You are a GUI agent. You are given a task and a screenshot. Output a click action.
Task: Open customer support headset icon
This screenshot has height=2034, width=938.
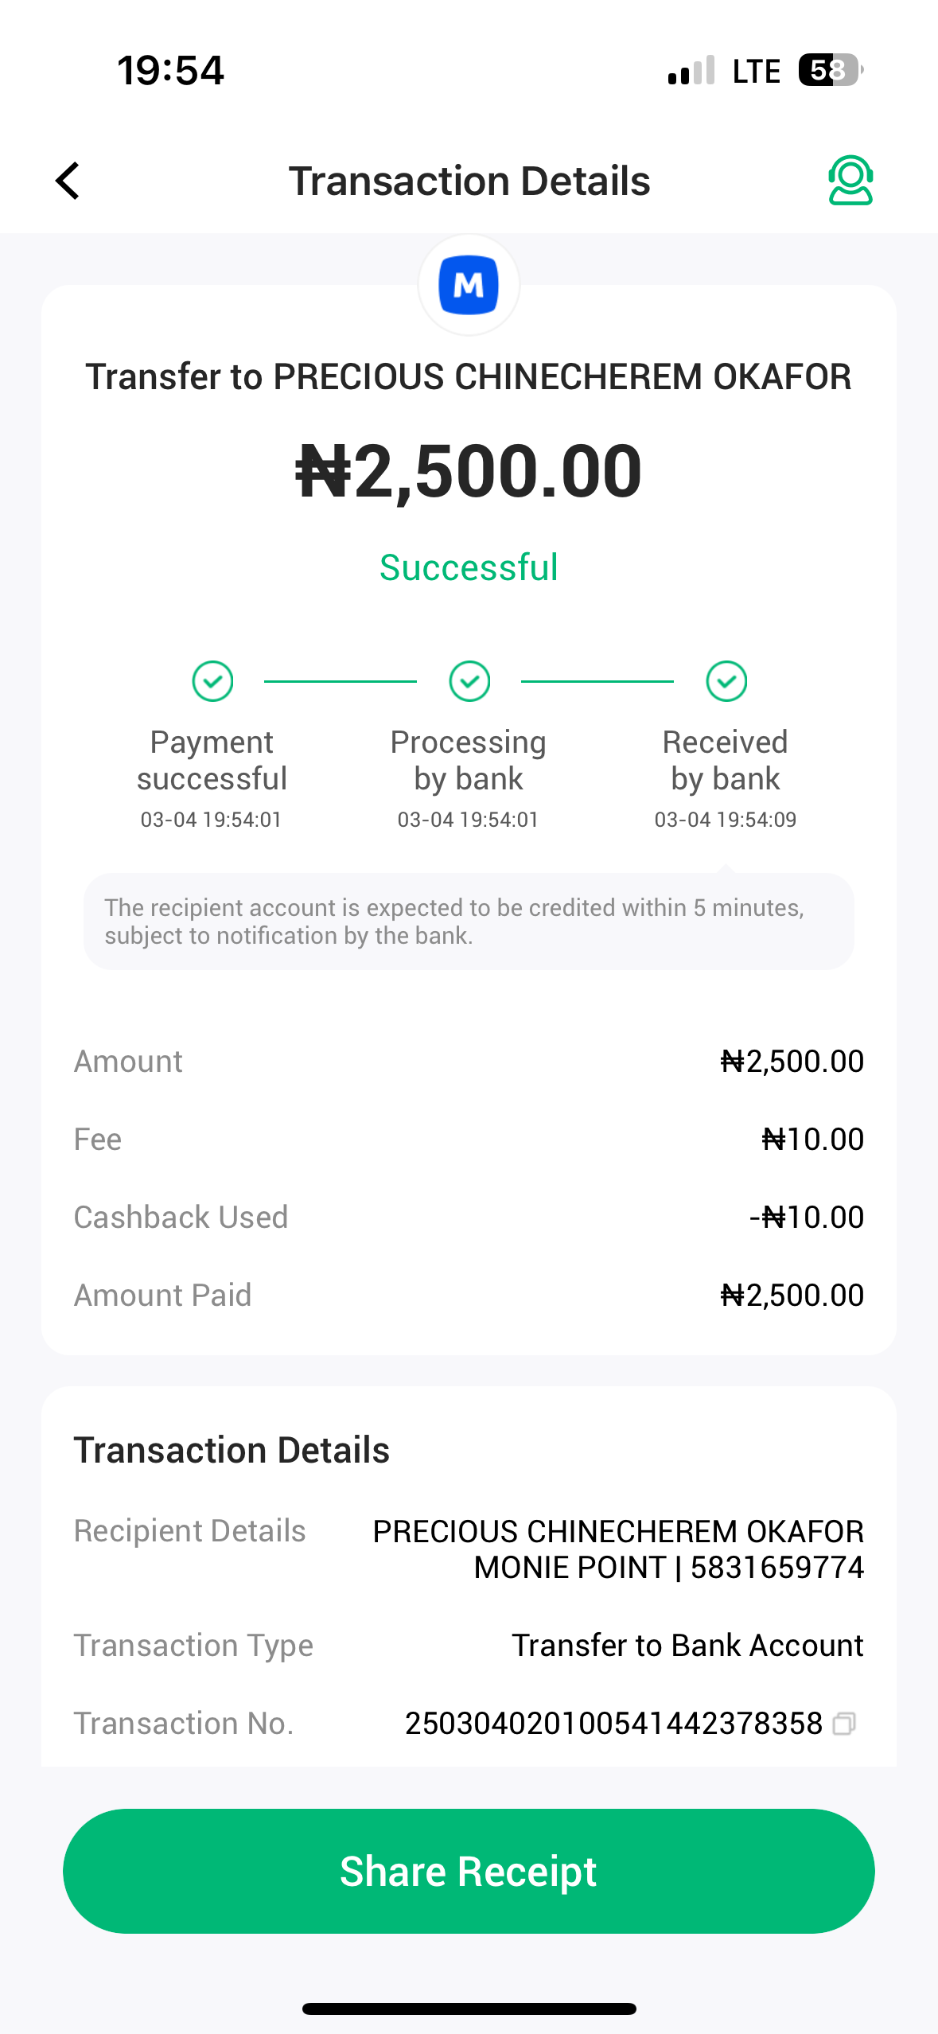850,181
